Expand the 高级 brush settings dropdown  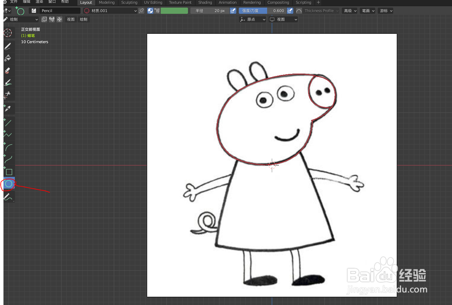pyautogui.click(x=349, y=11)
